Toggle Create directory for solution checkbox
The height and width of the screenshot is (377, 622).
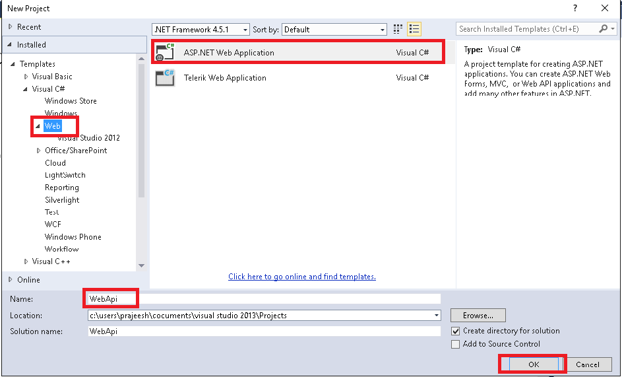[x=455, y=331]
